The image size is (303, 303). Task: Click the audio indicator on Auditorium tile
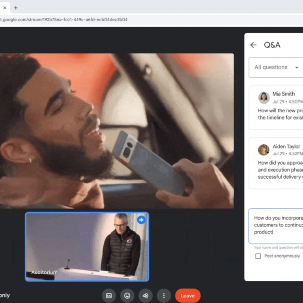(x=141, y=220)
